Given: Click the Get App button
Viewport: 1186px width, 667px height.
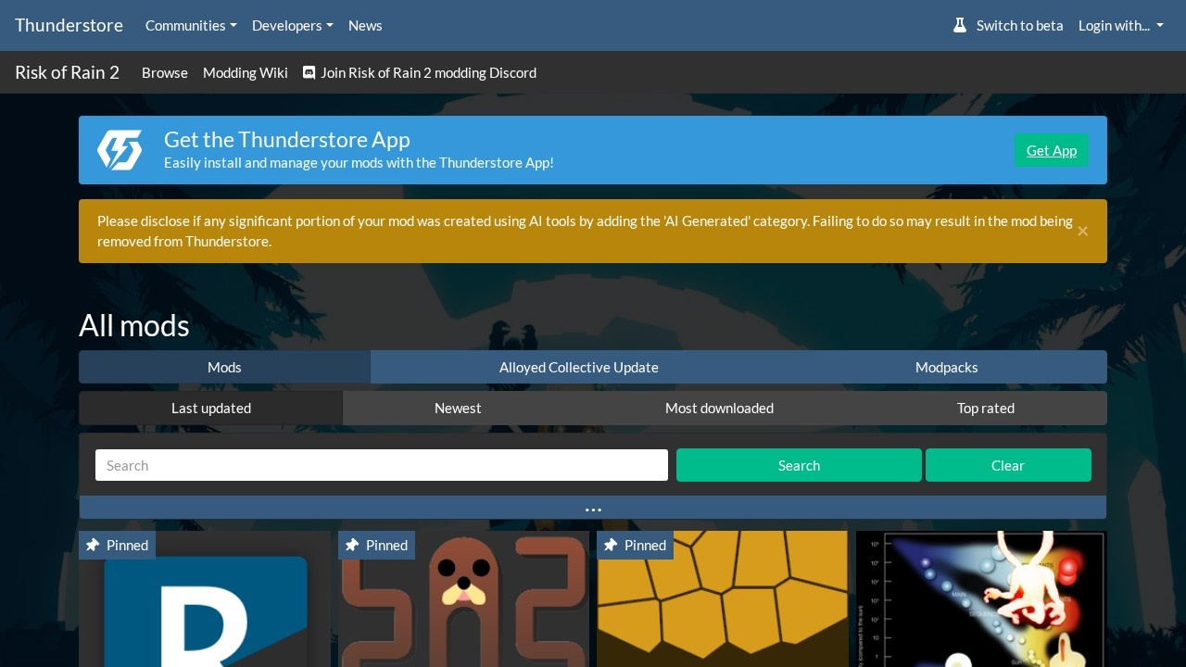Looking at the screenshot, I should point(1052,150).
